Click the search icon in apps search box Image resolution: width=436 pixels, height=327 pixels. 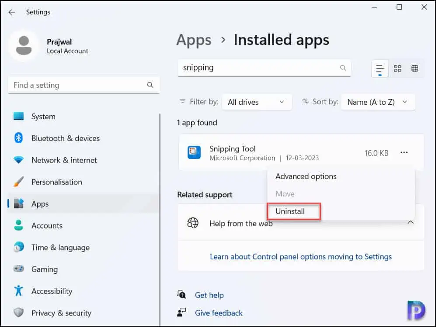point(343,68)
